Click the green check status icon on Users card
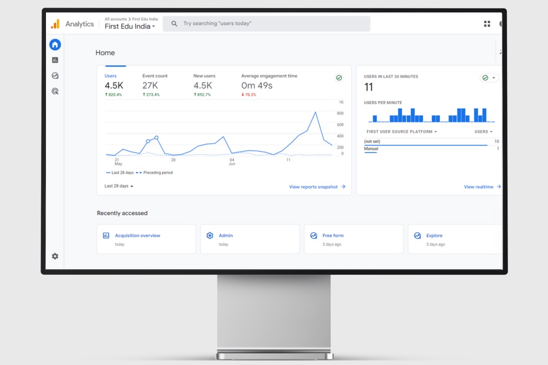Screen dimensions: 548x365 point(339,77)
